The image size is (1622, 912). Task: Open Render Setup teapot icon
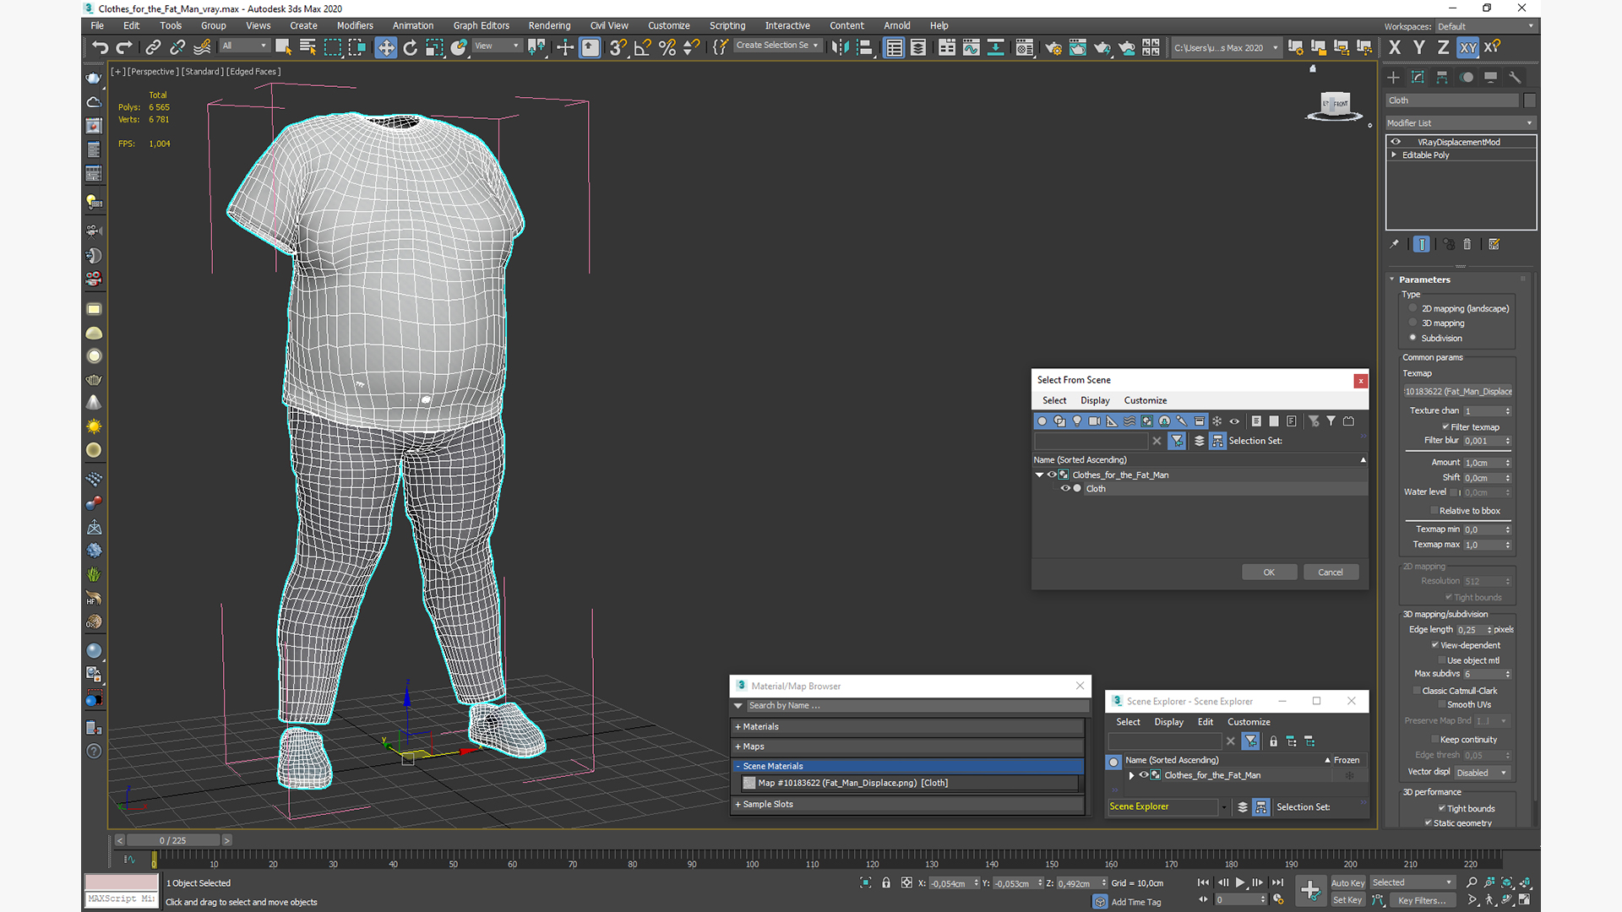click(1053, 47)
